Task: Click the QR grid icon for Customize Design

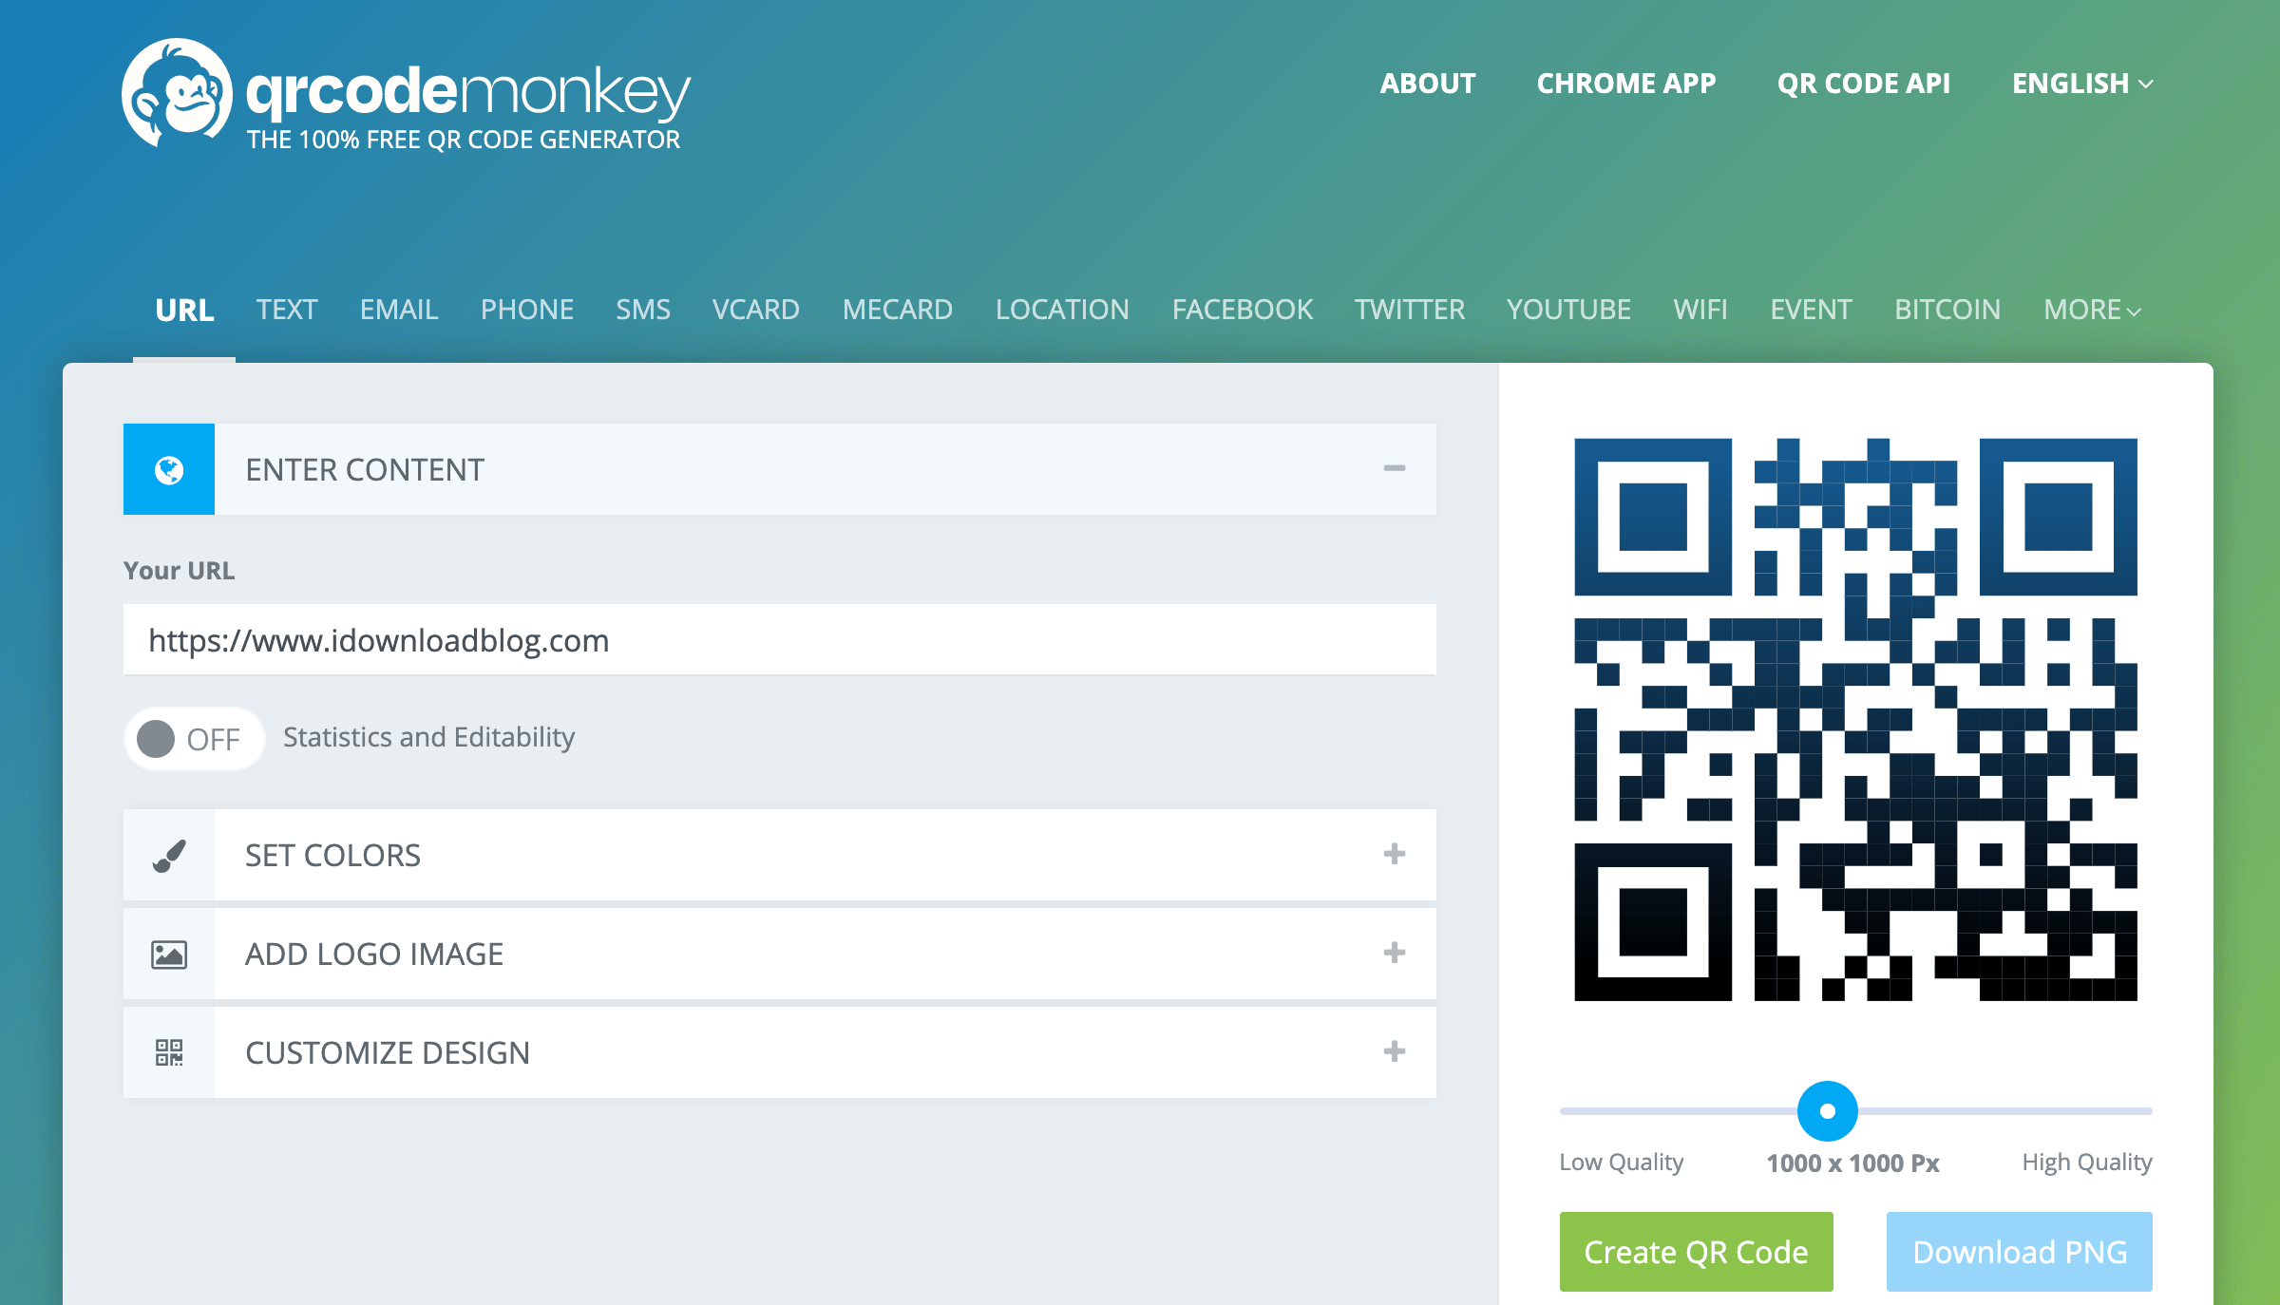Action: click(169, 1052)
